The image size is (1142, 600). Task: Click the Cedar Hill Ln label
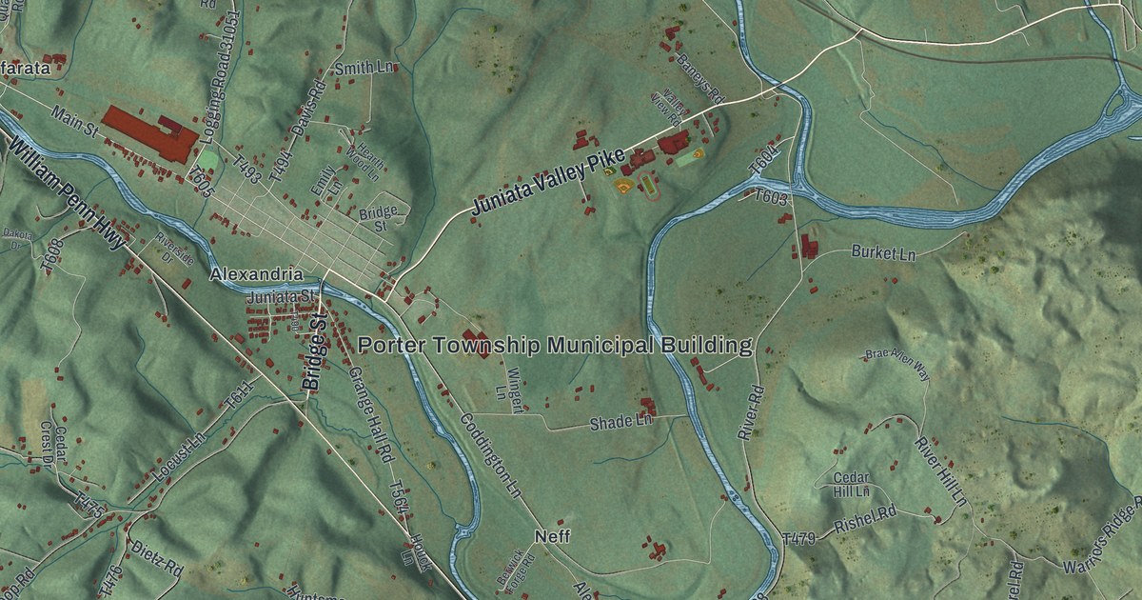(x=852, y=485)
